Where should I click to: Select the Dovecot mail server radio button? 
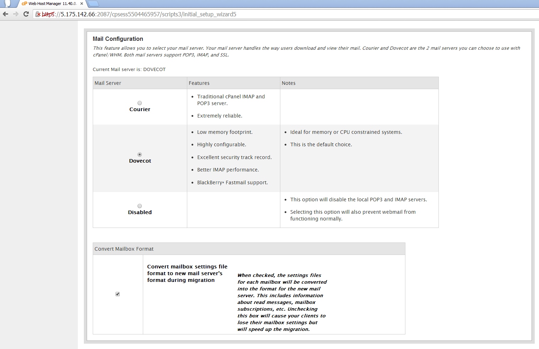click(x=140, y=154)
